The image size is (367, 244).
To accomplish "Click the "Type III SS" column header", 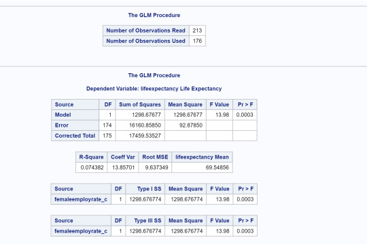I will tap(147, 220).
